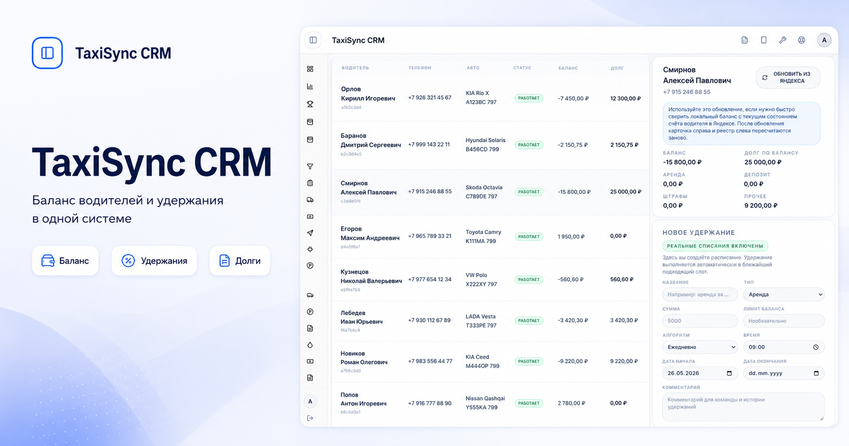
Task: Click the sidebar avatar A above the logout icon
Action: click(x=310, y=401)
